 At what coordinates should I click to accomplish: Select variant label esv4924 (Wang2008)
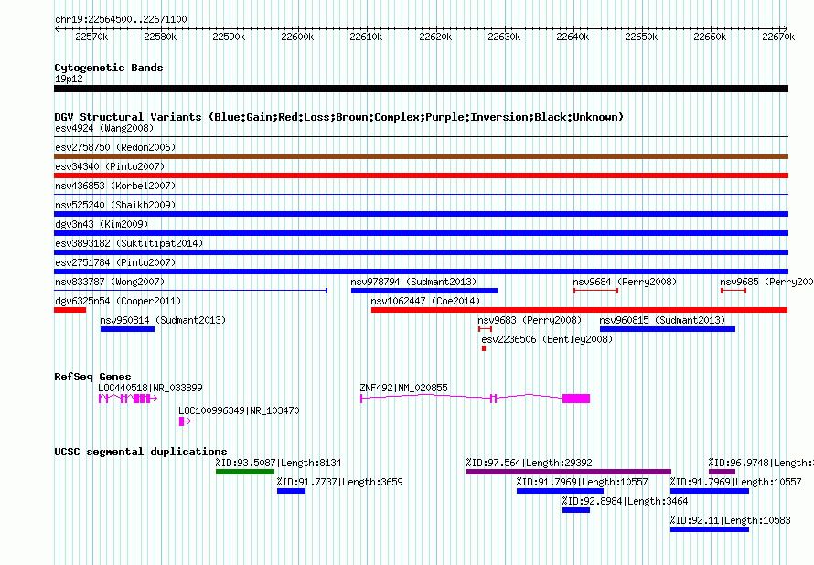pos(104,128)
